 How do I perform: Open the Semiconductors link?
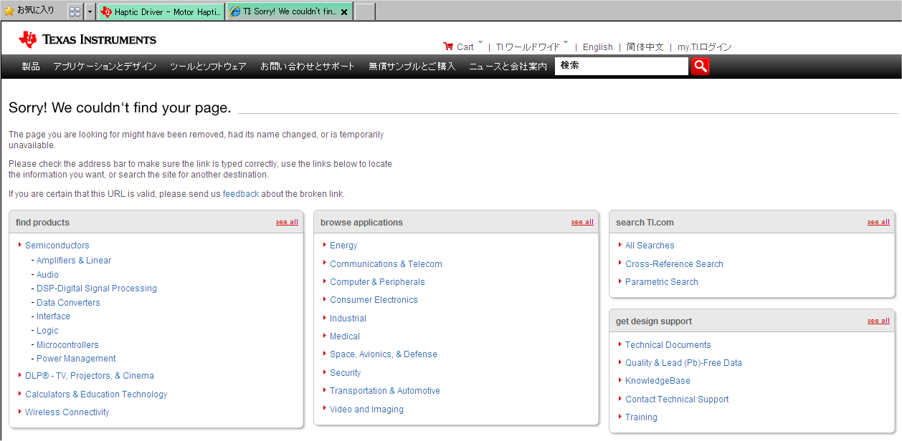coord(57,246)
